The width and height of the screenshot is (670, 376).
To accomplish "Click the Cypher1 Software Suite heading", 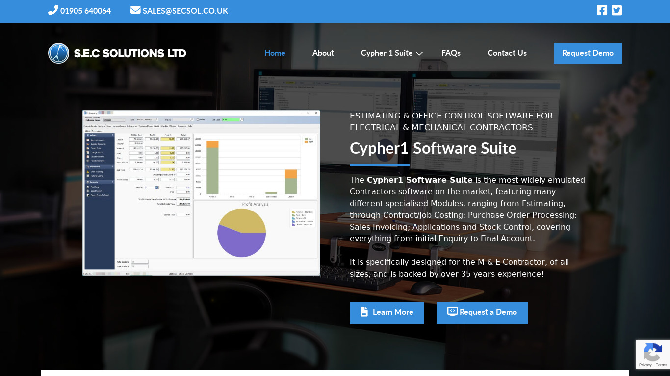I will (x=433, y=148).
